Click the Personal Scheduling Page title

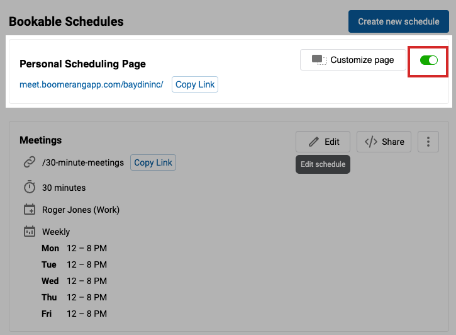(82, 64)
